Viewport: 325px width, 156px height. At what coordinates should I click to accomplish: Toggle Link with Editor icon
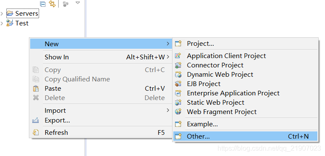[x=52, y=4]
